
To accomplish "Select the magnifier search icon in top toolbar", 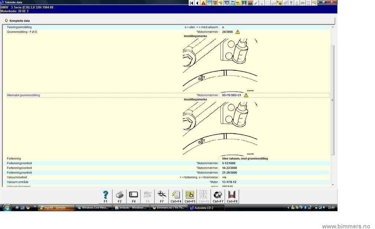I will [x=314, y=3].
